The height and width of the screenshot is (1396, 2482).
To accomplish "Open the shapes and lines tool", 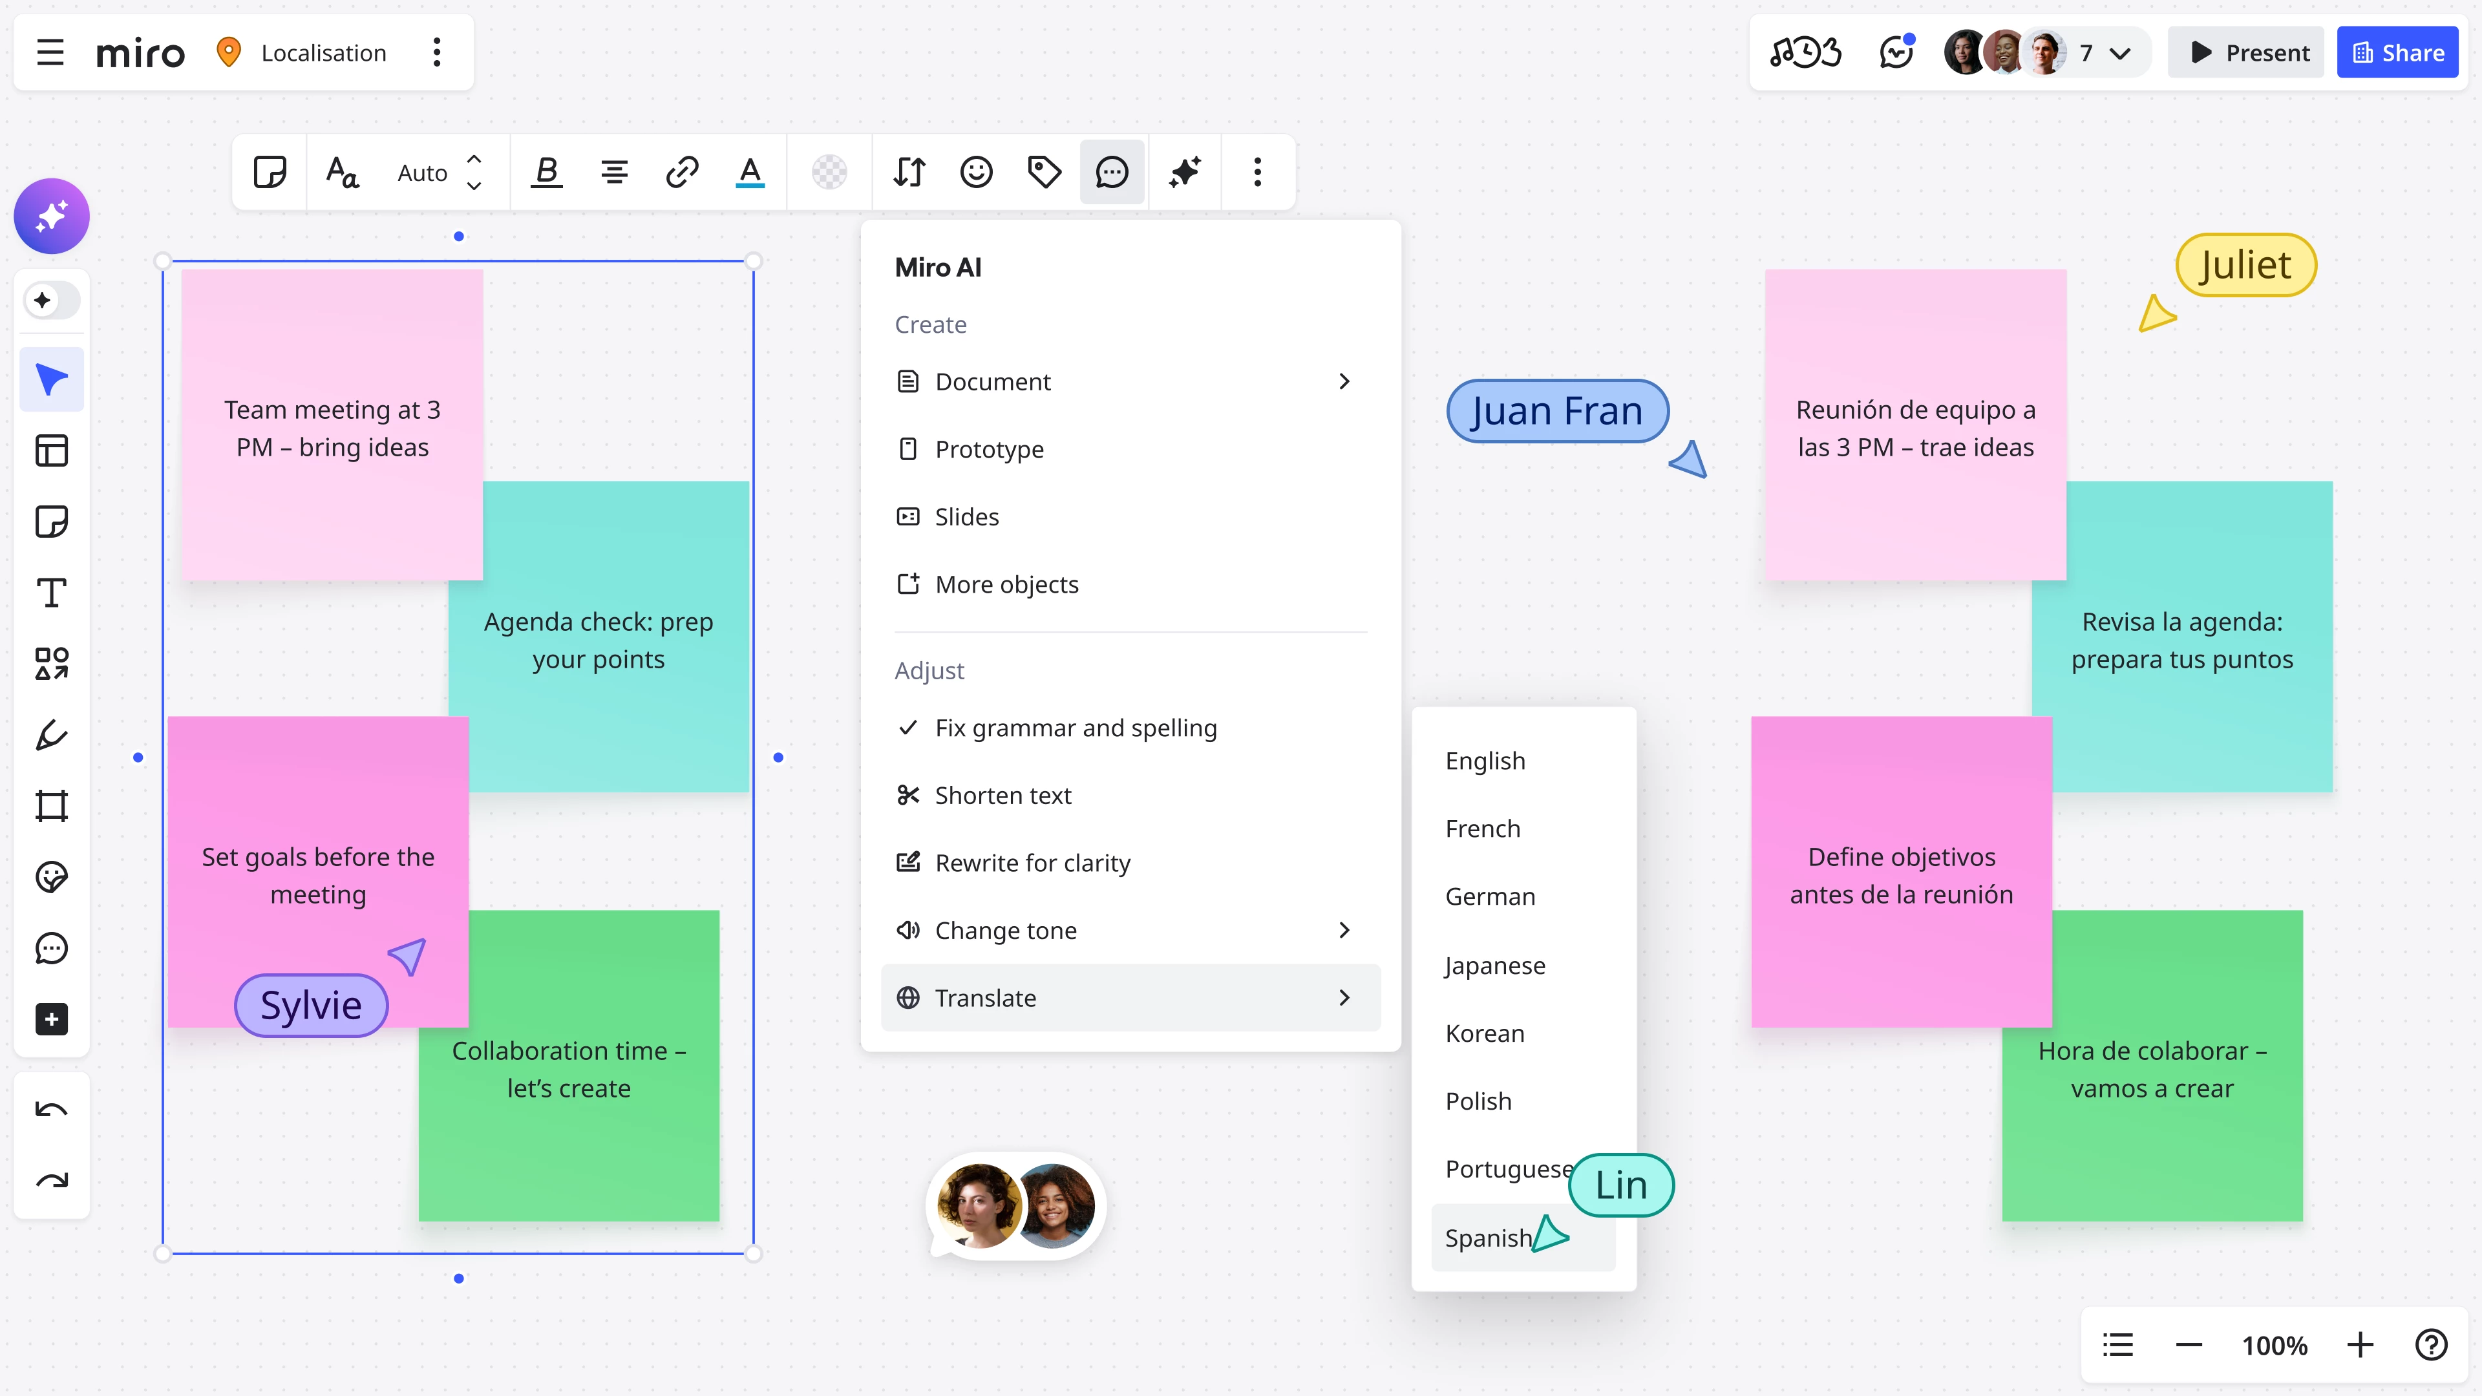I will tap(51, 664).
